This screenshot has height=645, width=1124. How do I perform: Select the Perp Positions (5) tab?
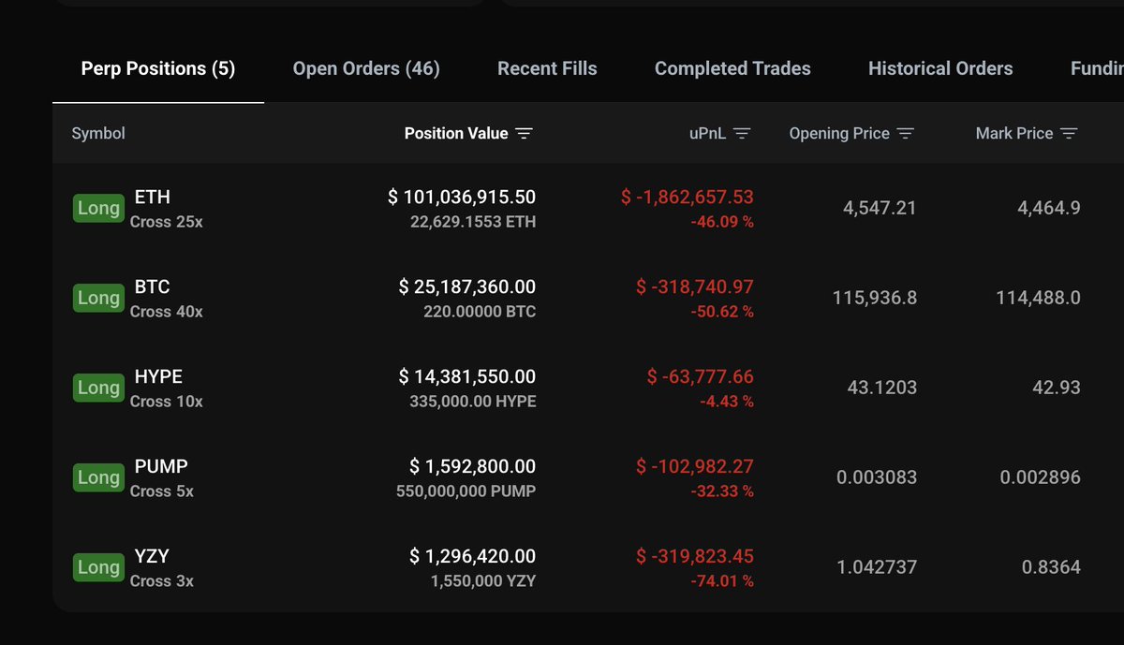pos(158,68)
